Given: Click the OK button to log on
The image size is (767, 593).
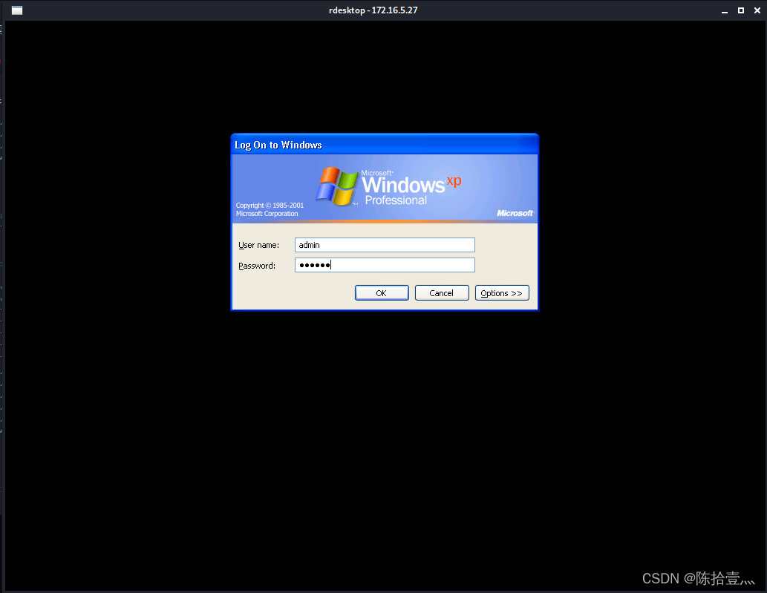Looking at the screenshot, I should pos(382,293).
